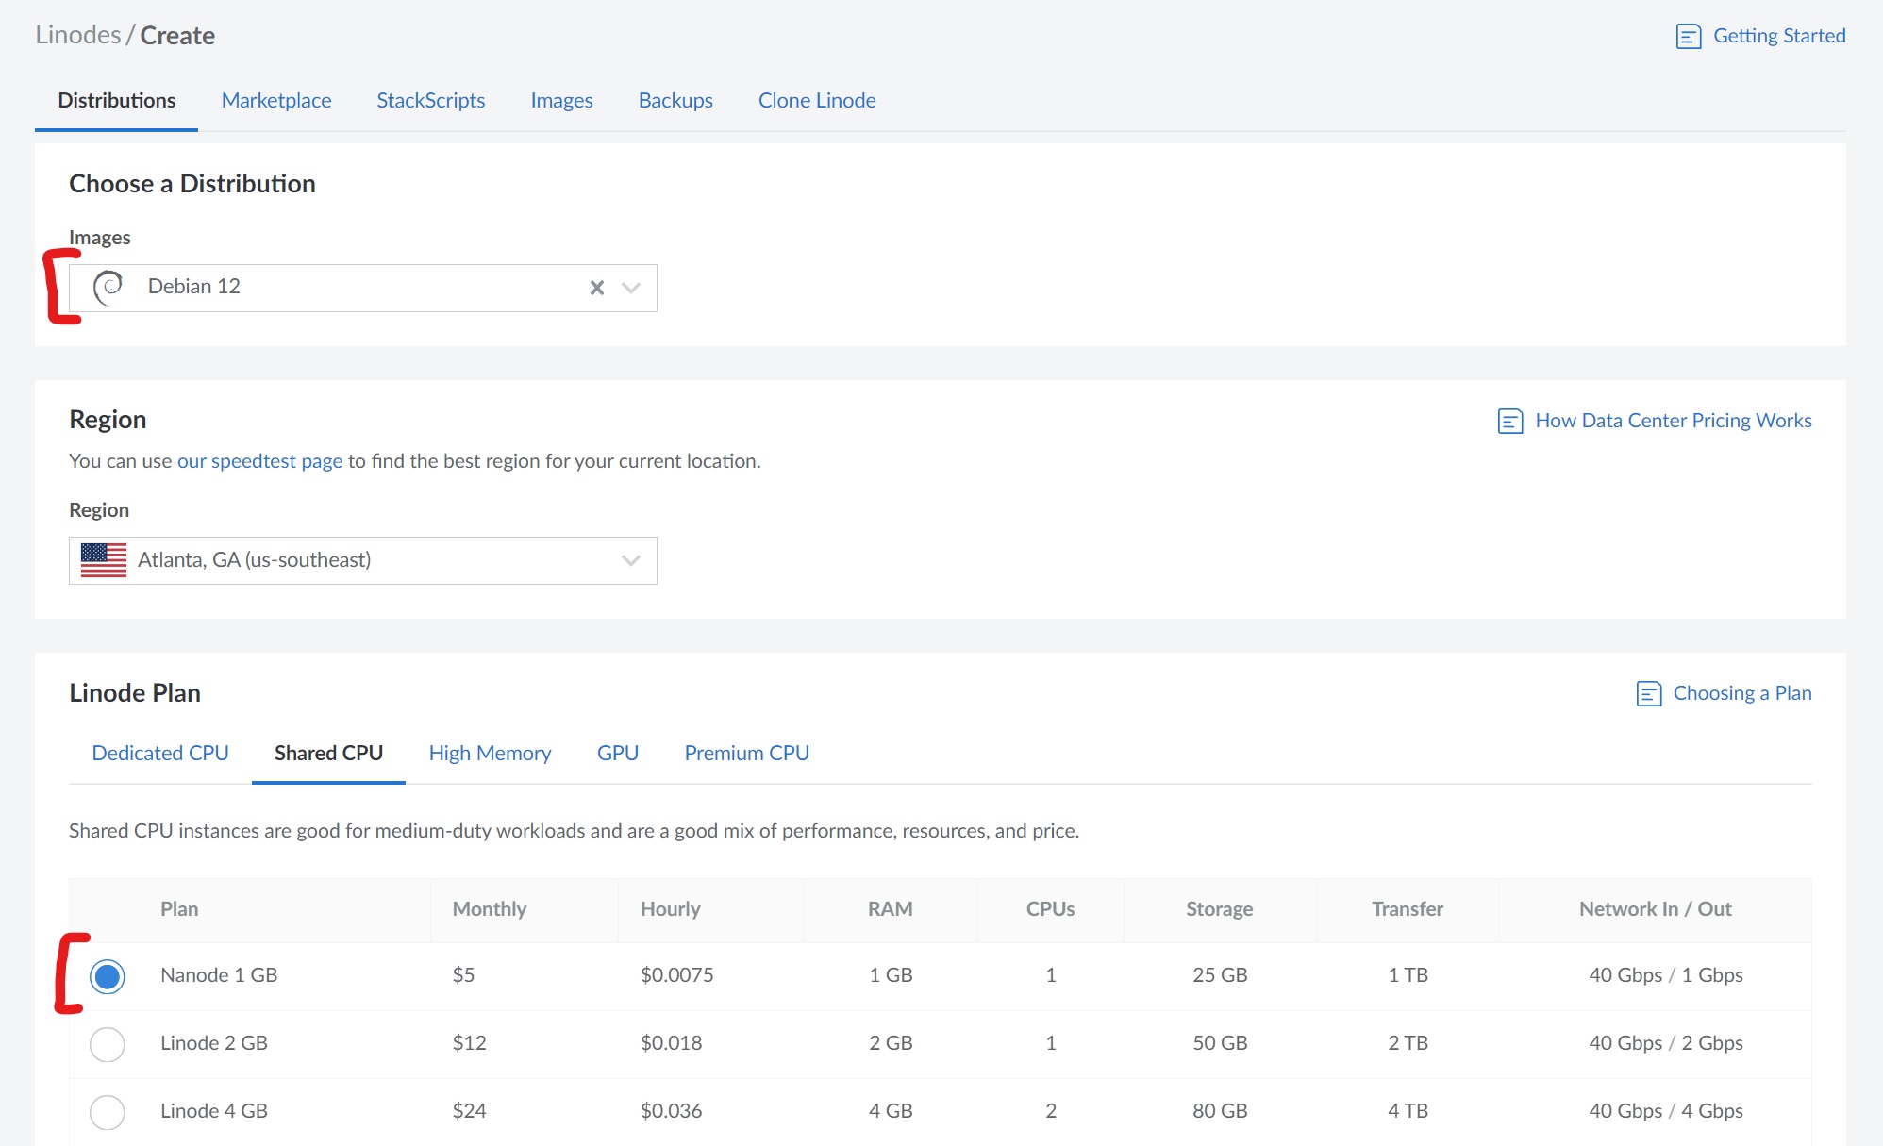Open How Data Center Pricing Works link

[x=1674, y=421]
